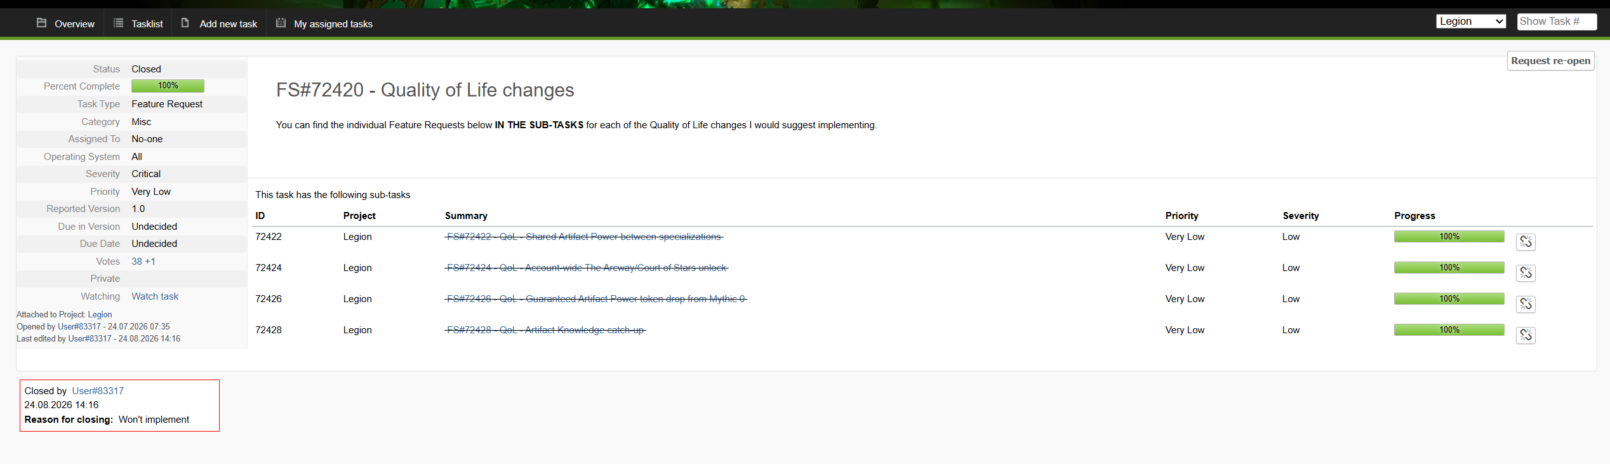Click the task title FS#72420 Quality of Life changes
The image size is (1610, 464).
[x=425, y=90]
